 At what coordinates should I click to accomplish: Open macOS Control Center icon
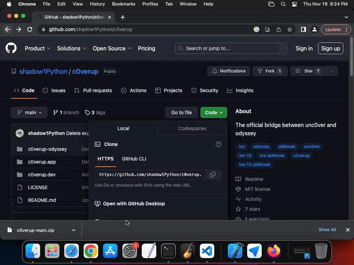295,4
